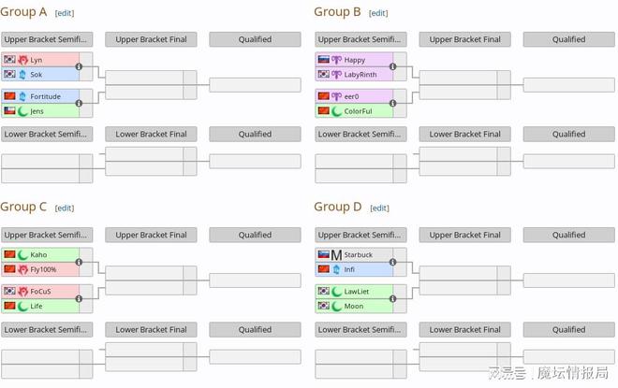
Task: Click the Group D edit link
Action: pyautogui.click(x=379, y=208)
